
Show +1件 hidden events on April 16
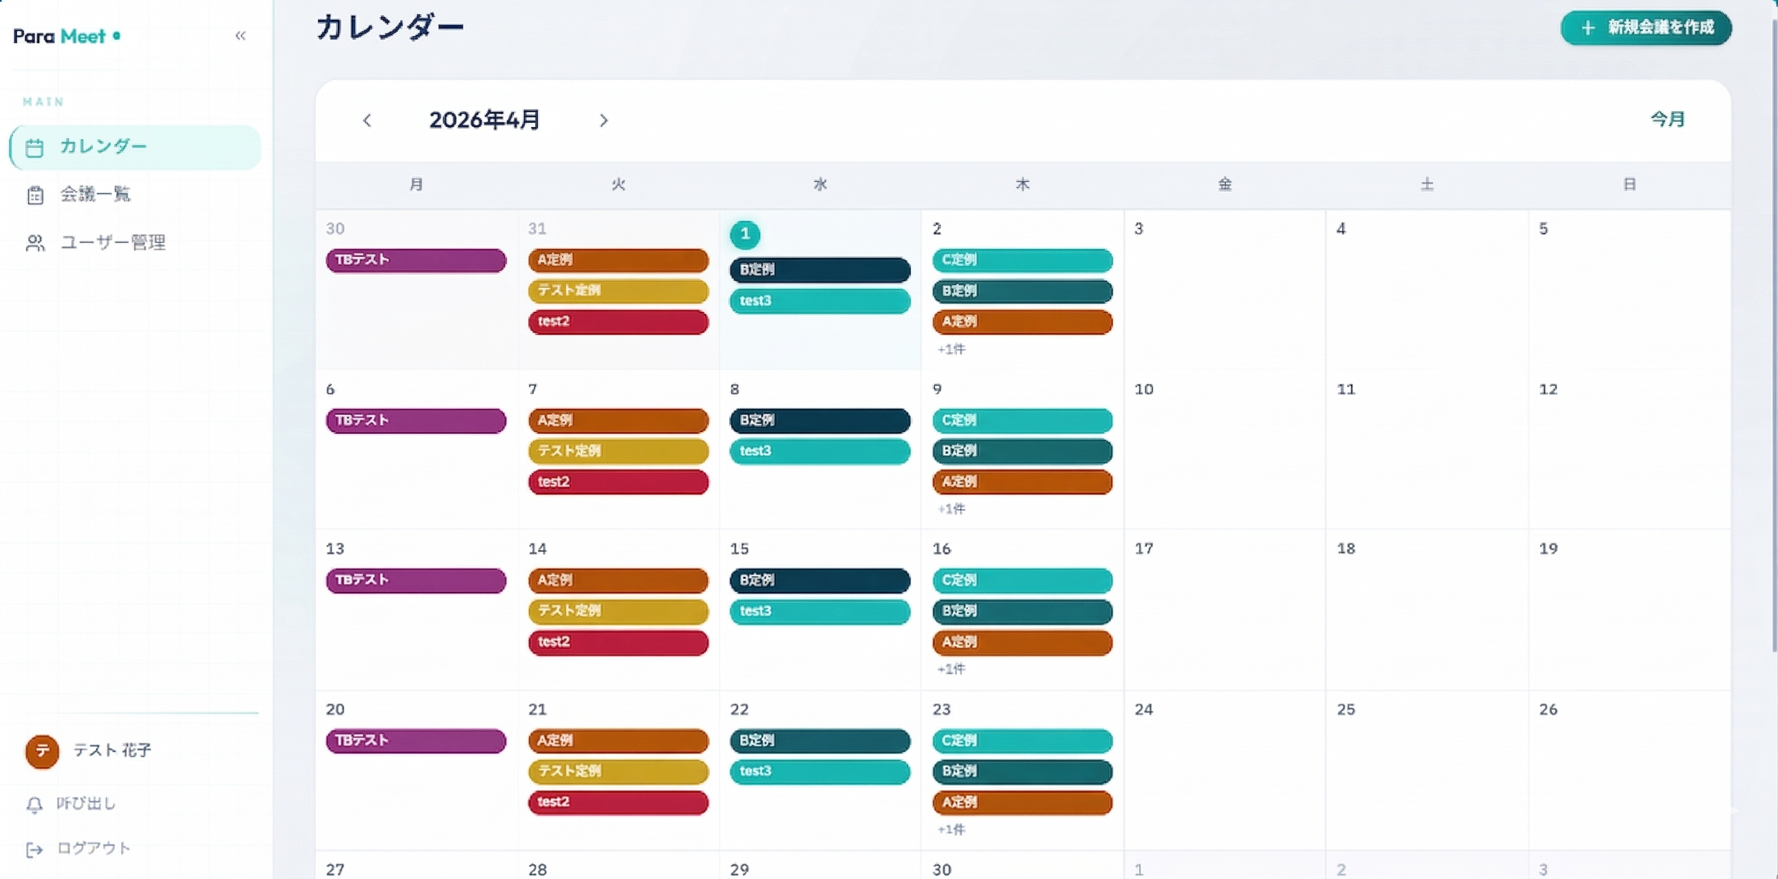point(951,669)
